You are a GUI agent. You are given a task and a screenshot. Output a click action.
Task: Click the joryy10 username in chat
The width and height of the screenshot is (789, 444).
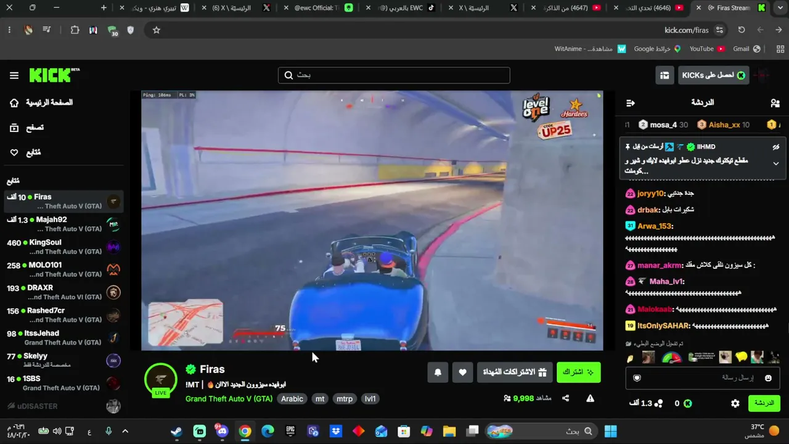point(651,193)
